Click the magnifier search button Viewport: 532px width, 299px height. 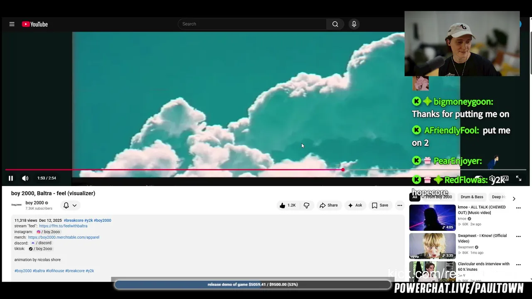tap(335, 24)
